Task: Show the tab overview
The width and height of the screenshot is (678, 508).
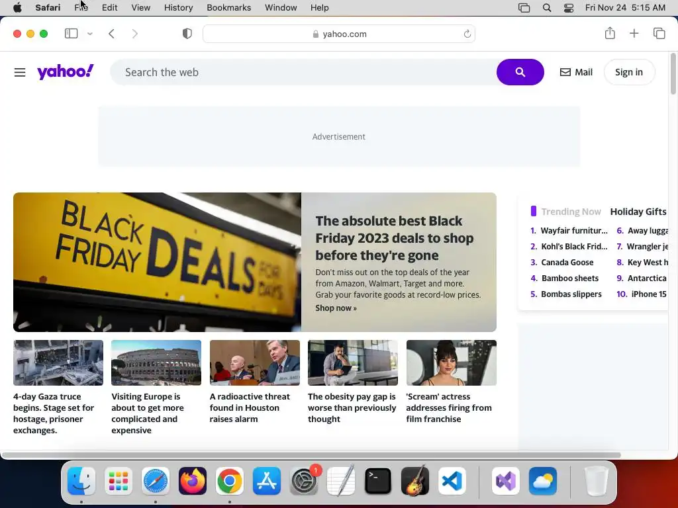Action: click(x=659, y=33)
